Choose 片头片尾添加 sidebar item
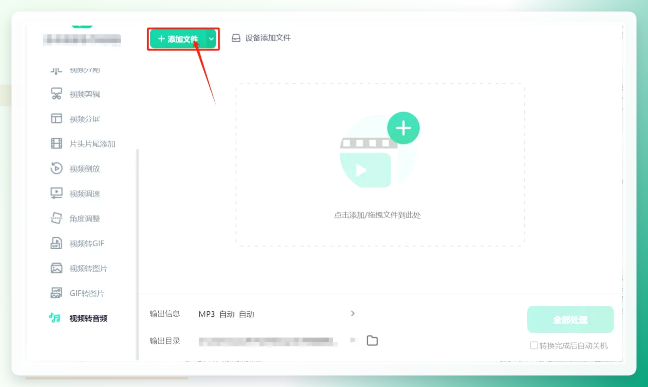648x387 pixels. [x=92, y=144]
